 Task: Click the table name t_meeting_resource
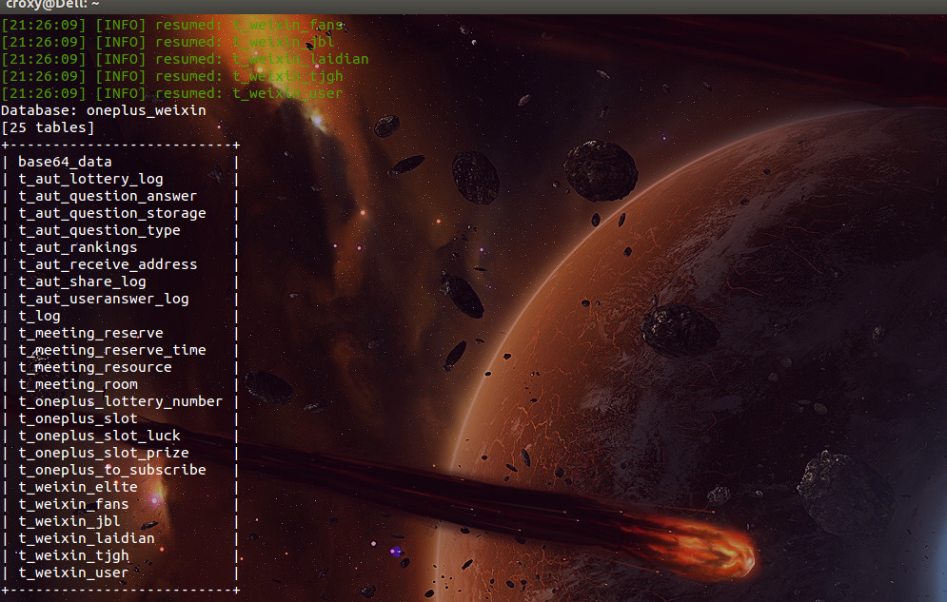point(95,367)
